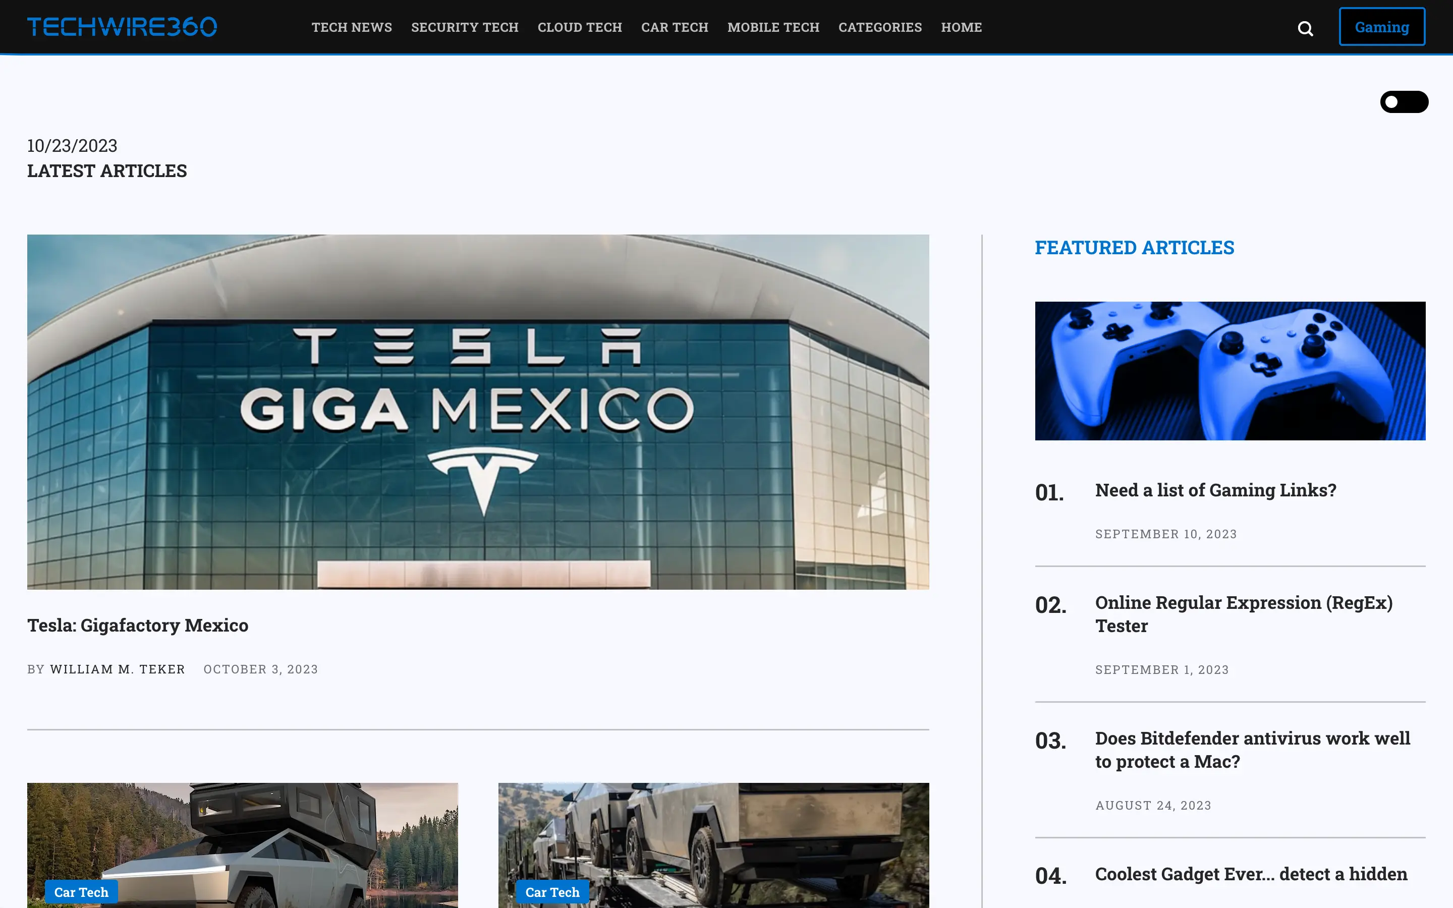The image size is (1453, 908).
Task: Click the August 24, 2023 date
Action: (x=1153, y=805)
